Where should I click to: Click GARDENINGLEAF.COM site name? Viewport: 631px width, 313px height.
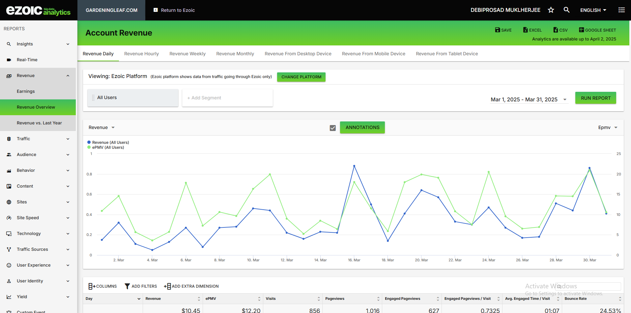(111, 10)
